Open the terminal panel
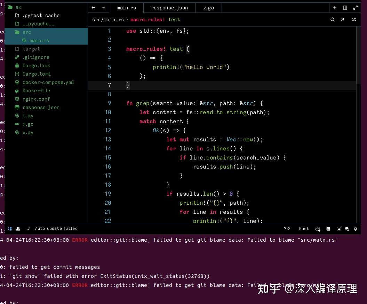 pos(328,229)
